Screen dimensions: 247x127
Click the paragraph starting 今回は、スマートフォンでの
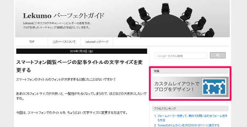coord(72,113)
